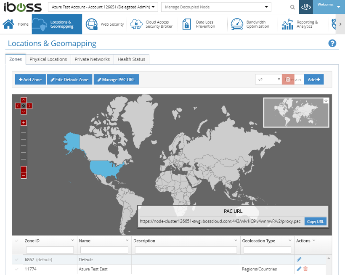
Task: Open Cloud Access Security Broker section
Action: point(151,24)
